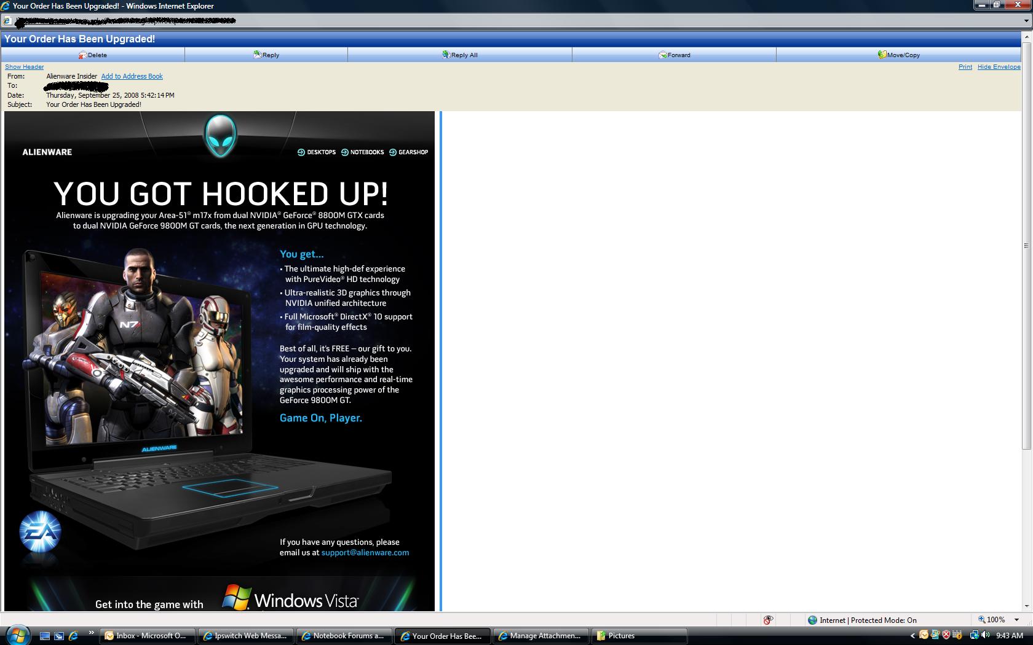Launch Internet Explorer from Quick Launch
This screenshot has width=1033, height=645.
point(73,636)
